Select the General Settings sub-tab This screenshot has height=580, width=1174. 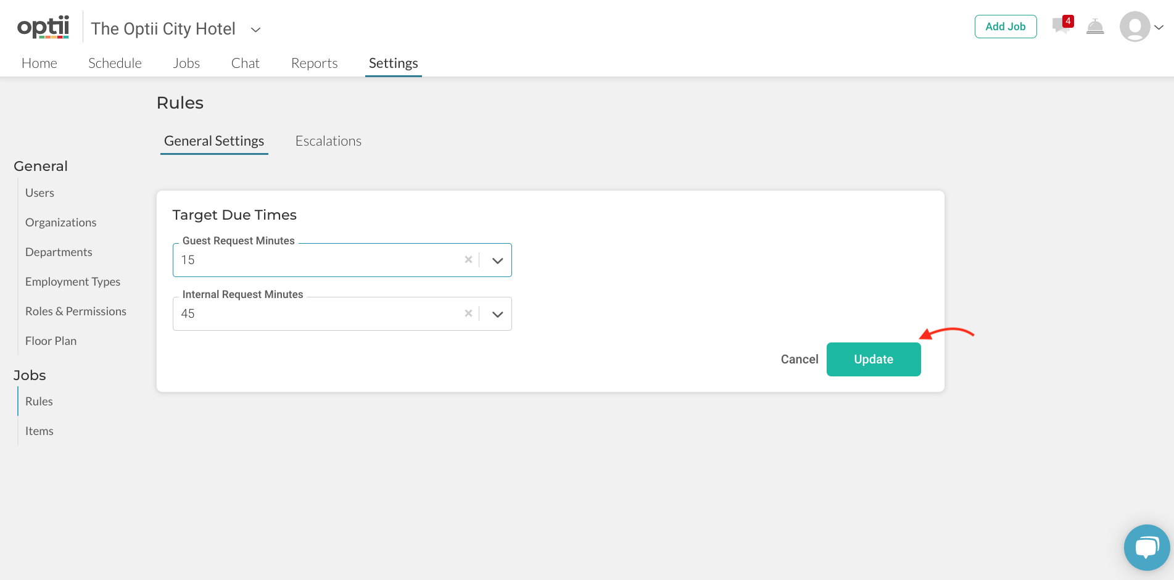click(214, 141)
